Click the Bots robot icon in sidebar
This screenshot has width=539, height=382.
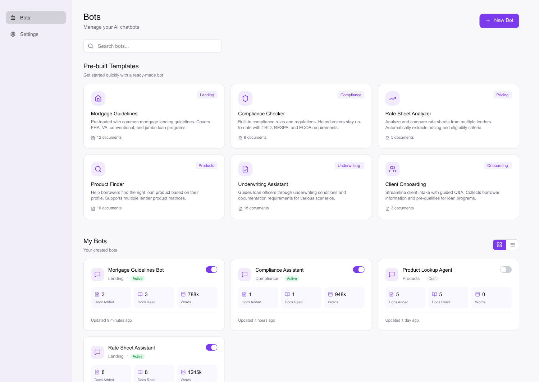coord(13,18)
